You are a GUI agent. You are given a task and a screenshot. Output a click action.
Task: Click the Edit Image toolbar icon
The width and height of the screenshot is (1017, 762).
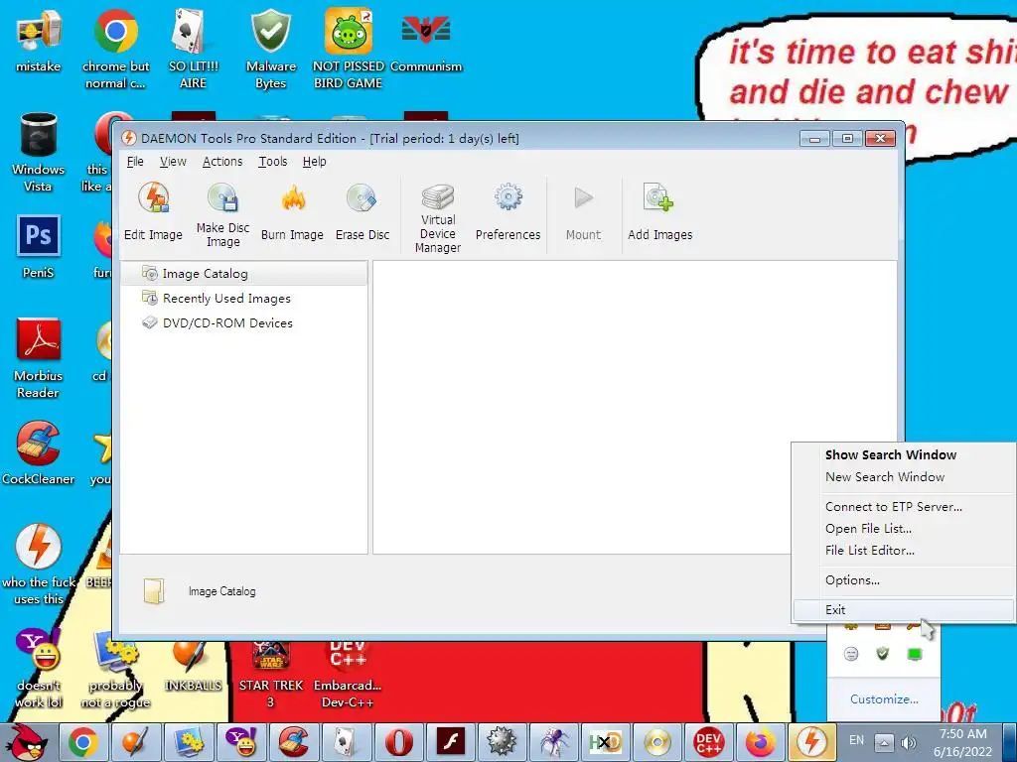point(153,197)
